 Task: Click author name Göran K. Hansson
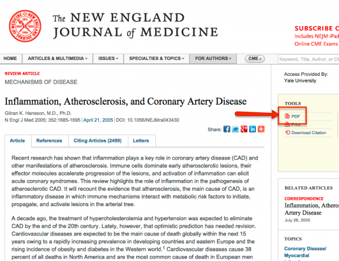click(38, 113)
